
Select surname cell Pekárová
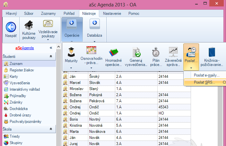point(101,101)
